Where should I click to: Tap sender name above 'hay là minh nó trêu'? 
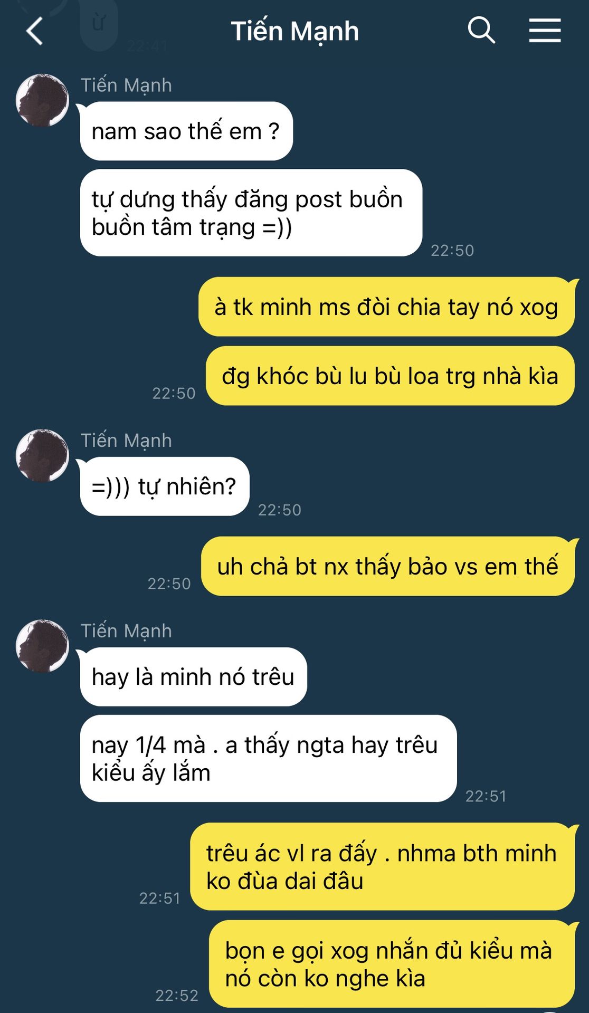coord(126,630)
